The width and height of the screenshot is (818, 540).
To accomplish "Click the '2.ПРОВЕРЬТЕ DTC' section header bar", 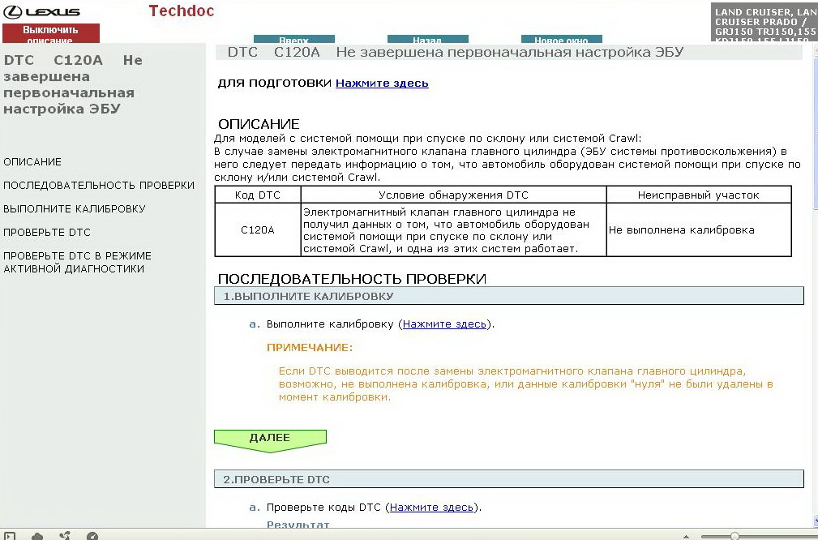I will click(x=508, y=479).
